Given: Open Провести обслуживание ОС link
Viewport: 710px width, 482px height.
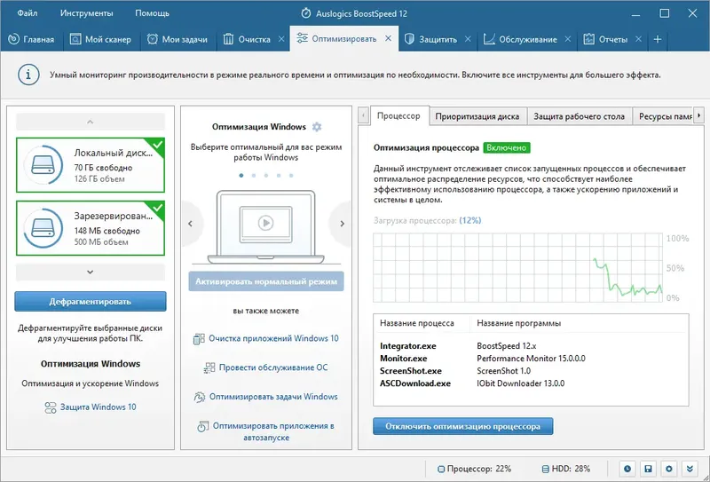Looking at the screenshot, I should point(265,367).
